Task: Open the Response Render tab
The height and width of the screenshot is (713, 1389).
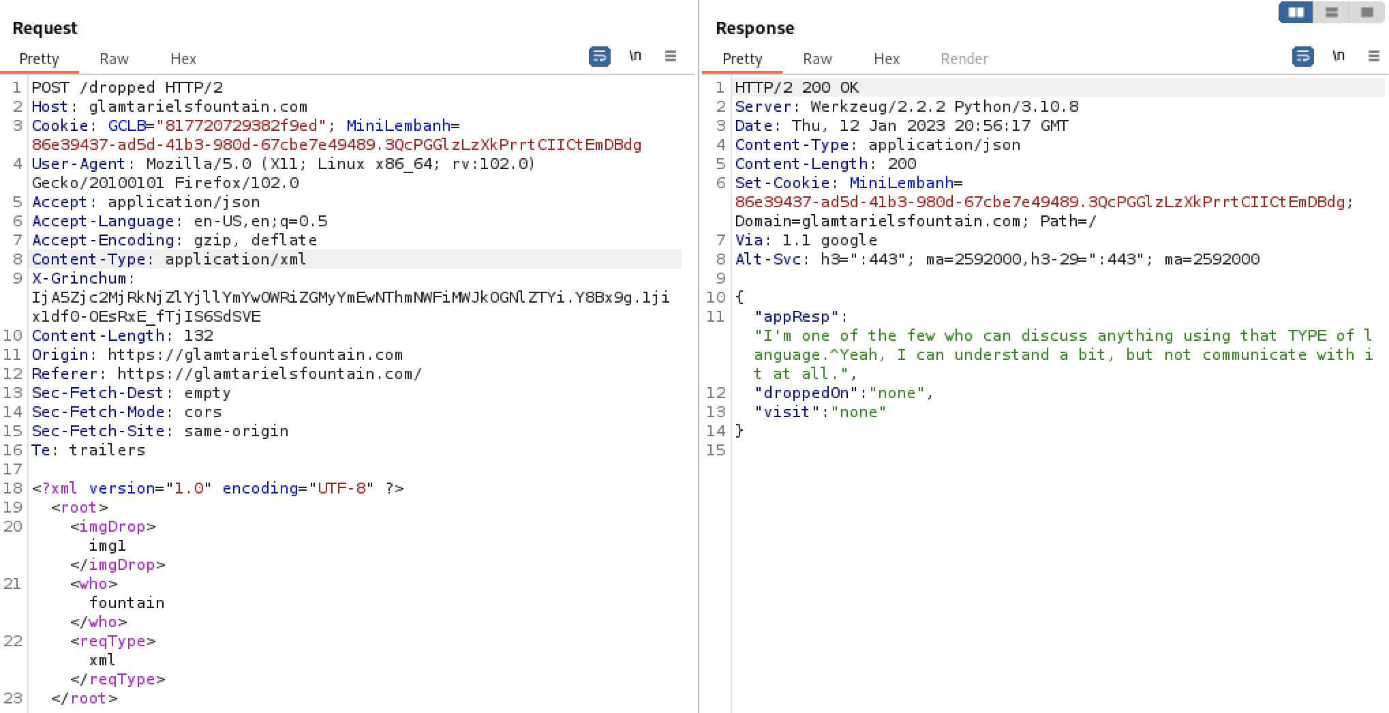Action: (964, 59)
